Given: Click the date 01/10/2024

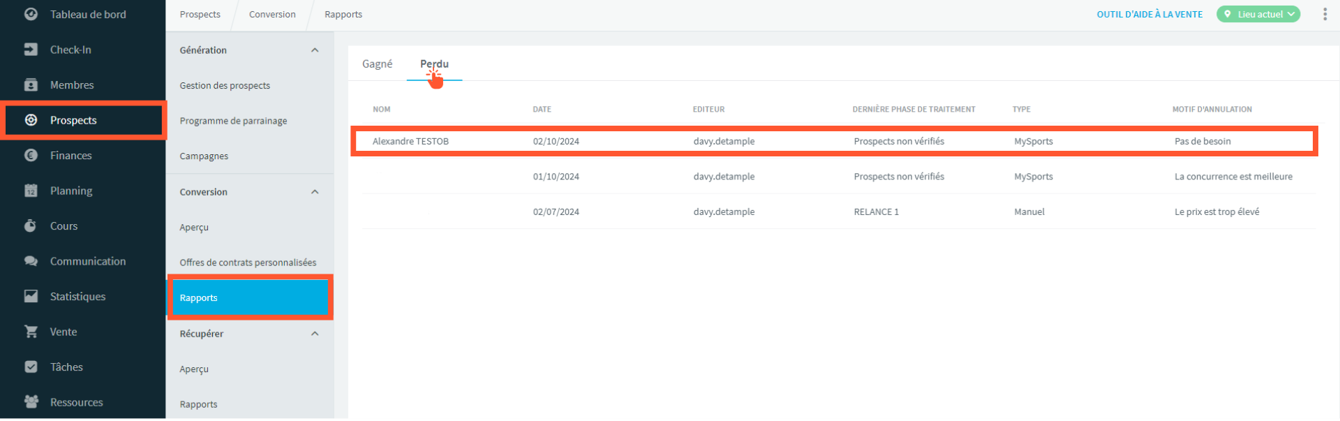Looking at the screenshot, I should 556,177.
